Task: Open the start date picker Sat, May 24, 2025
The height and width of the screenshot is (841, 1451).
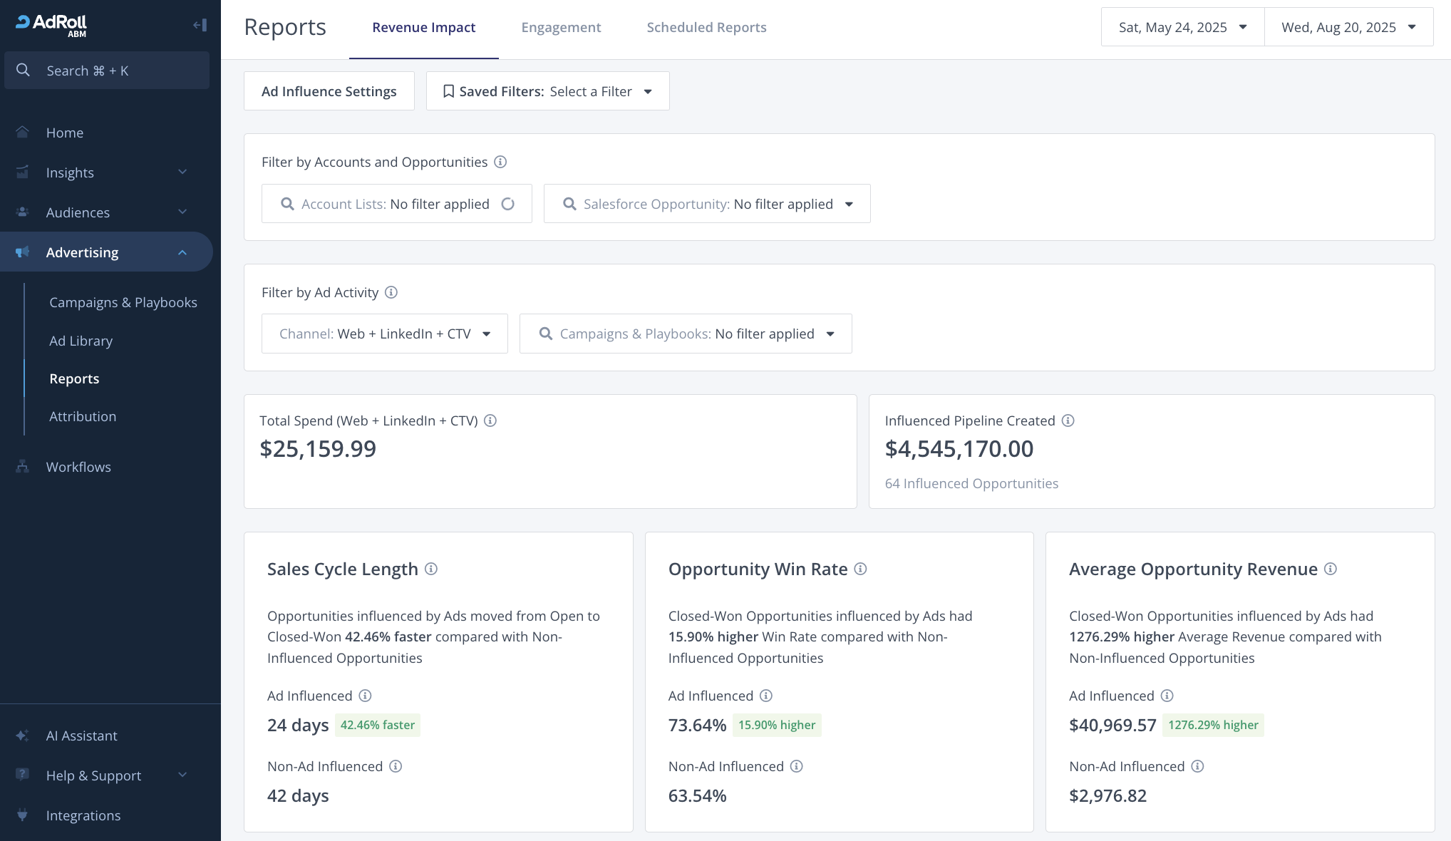Action: point(1182,27)
